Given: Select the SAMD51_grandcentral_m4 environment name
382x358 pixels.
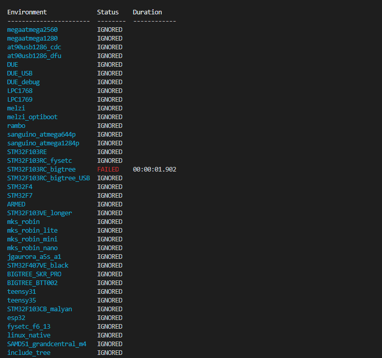Looking at the screenshot, I should pyautogui.click(x=47, y=344).
